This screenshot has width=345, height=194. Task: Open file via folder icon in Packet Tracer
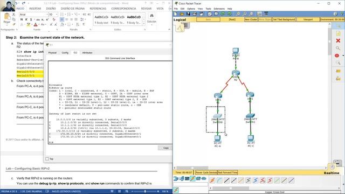pyautogui.click(x=182, y=14)
